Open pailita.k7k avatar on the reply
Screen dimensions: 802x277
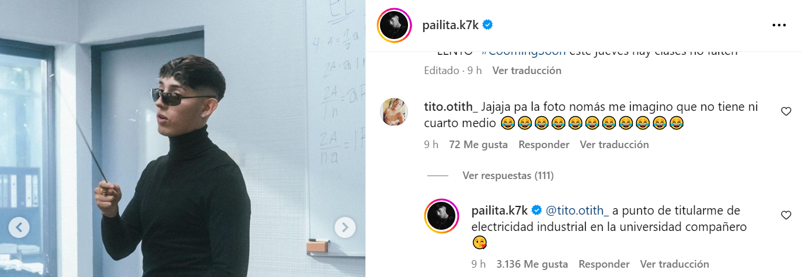(441, 216)
